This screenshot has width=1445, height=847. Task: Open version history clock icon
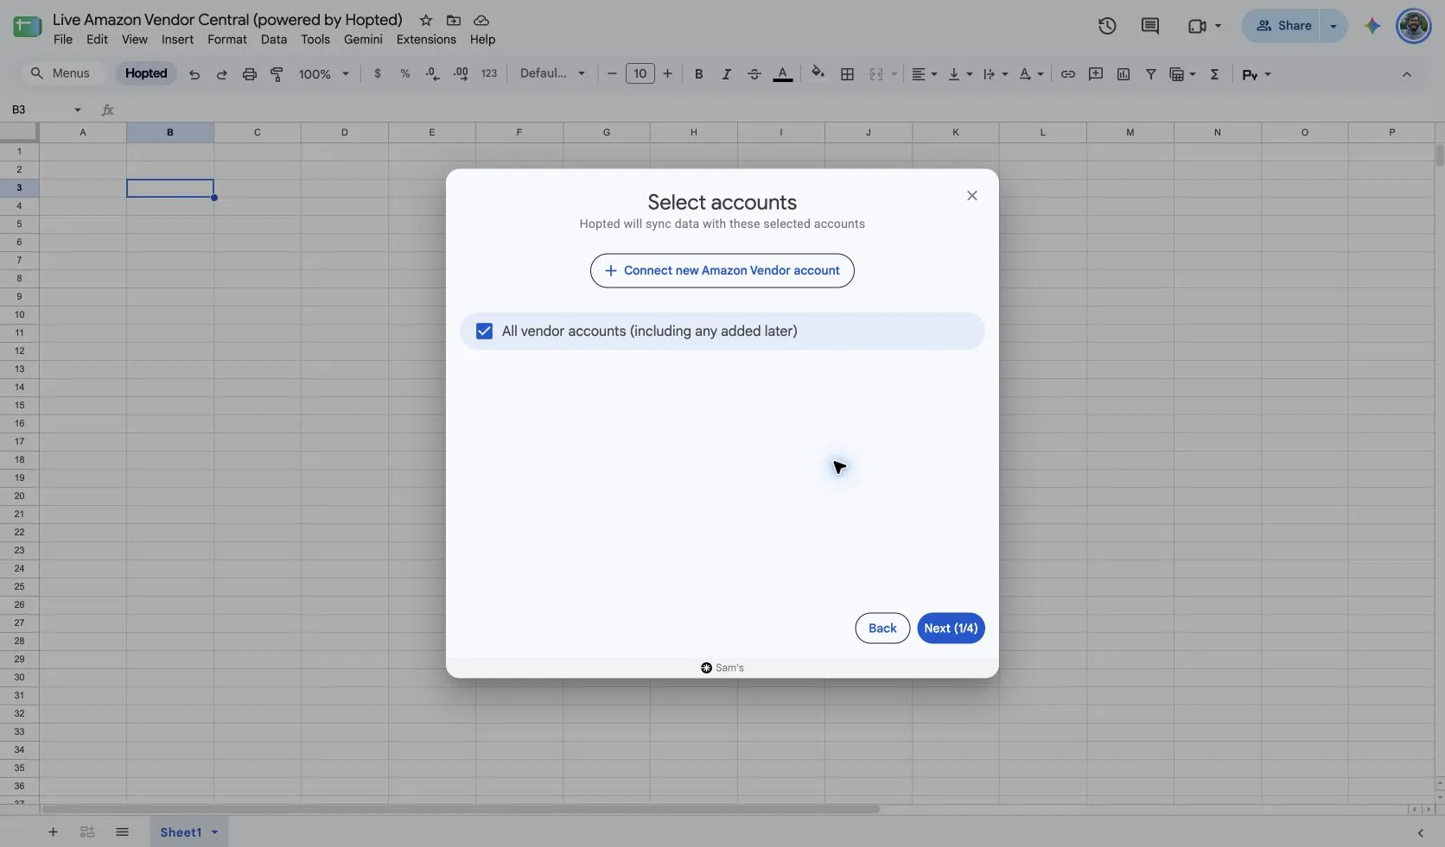click(x=1107, y=26)
